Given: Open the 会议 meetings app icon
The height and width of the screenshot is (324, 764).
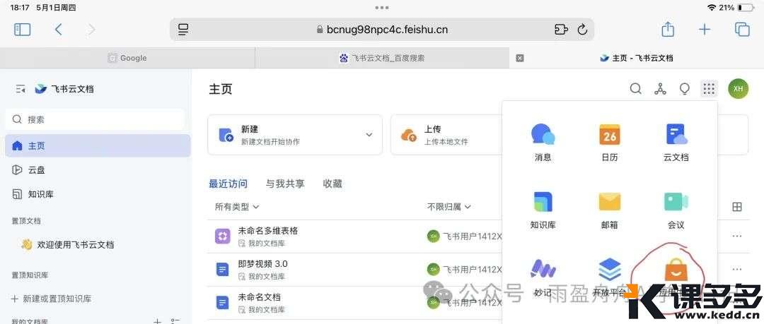Looking at the screenshot, I should (676, 203).
